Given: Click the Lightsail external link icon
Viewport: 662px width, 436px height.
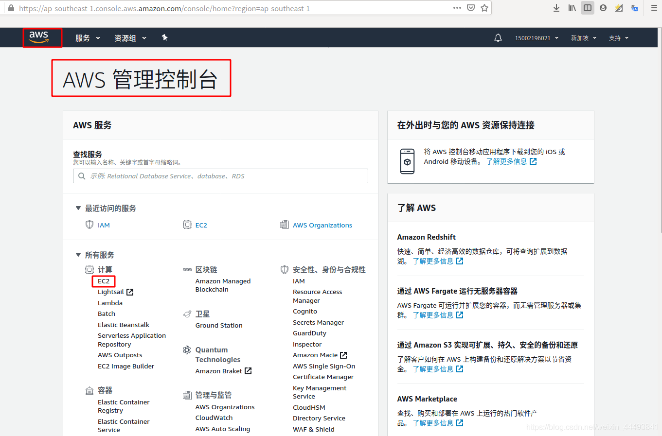Looking at the screenshot, I should [x=130, y=292].
